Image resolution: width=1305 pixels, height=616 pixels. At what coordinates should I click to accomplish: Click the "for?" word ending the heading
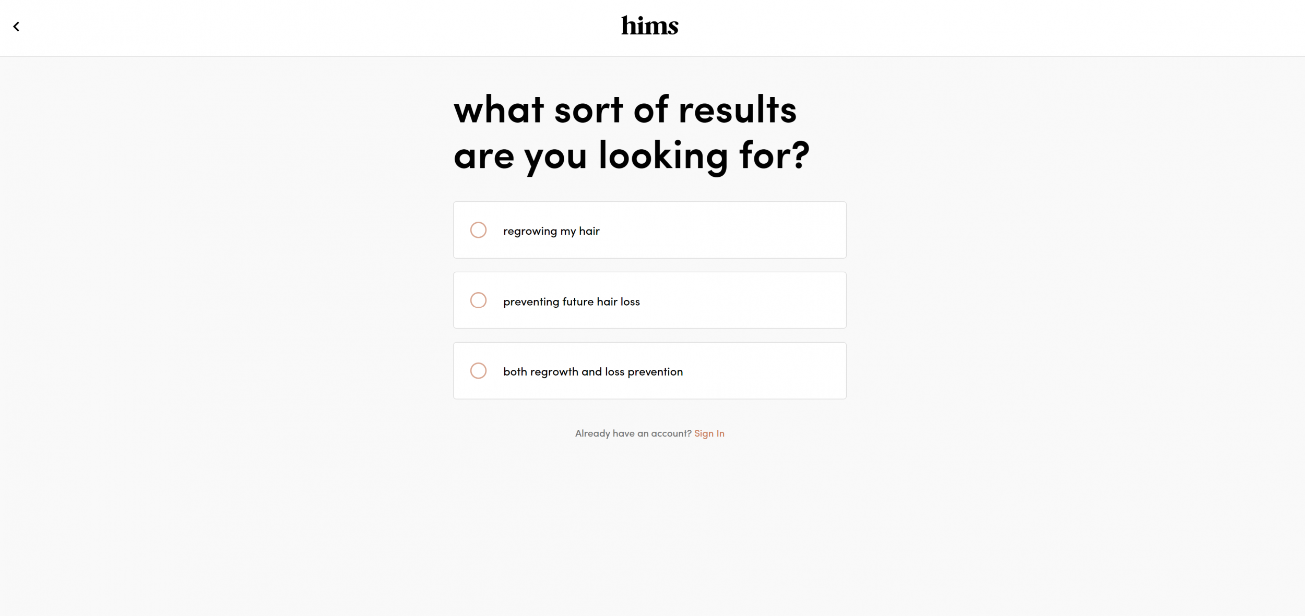[774, 155]
